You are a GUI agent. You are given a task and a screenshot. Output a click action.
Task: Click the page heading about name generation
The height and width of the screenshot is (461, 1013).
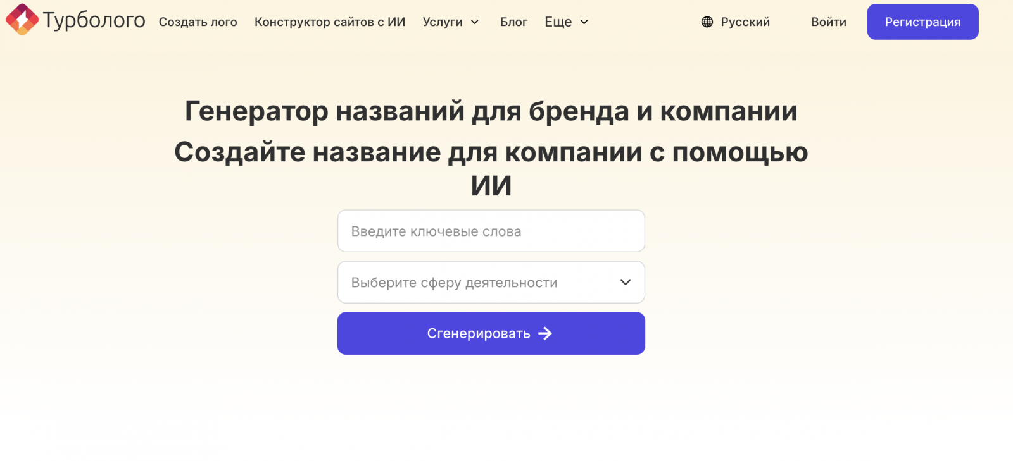490,111
